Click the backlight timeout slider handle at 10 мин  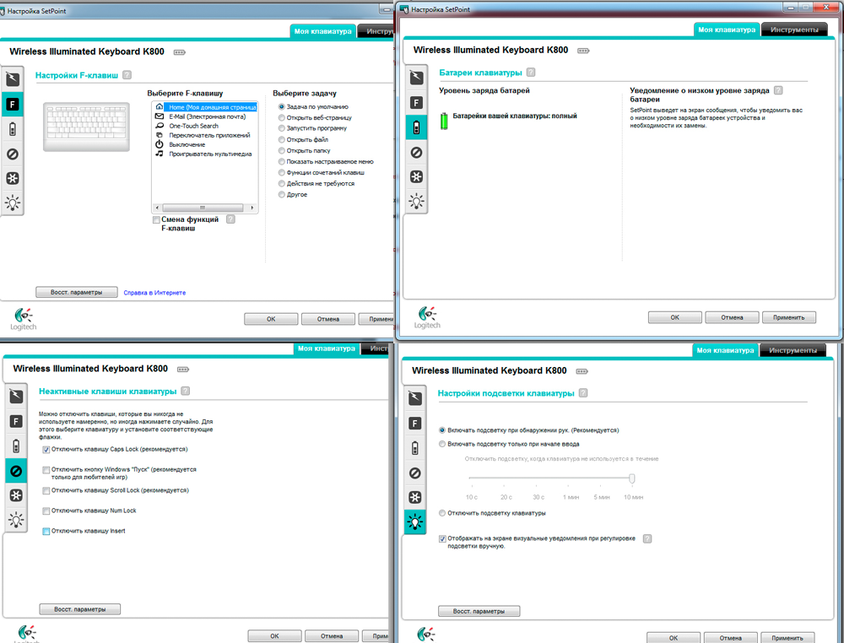point(632,478)
